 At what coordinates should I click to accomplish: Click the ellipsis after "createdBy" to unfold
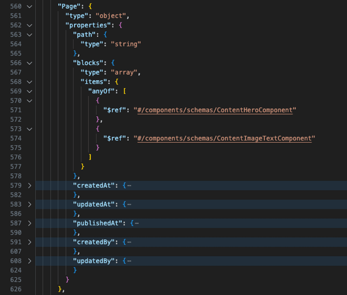(129, 242)
